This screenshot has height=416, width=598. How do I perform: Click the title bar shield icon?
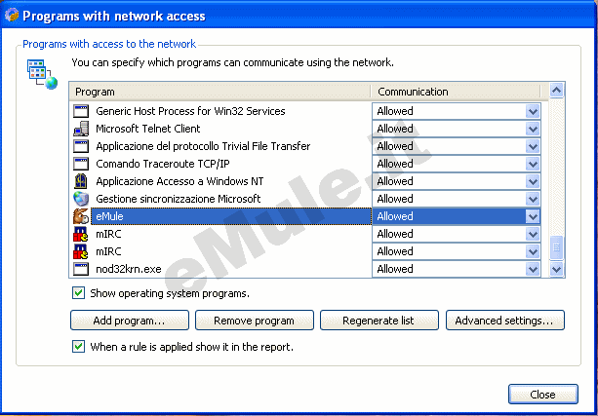(x=12, y=16)
